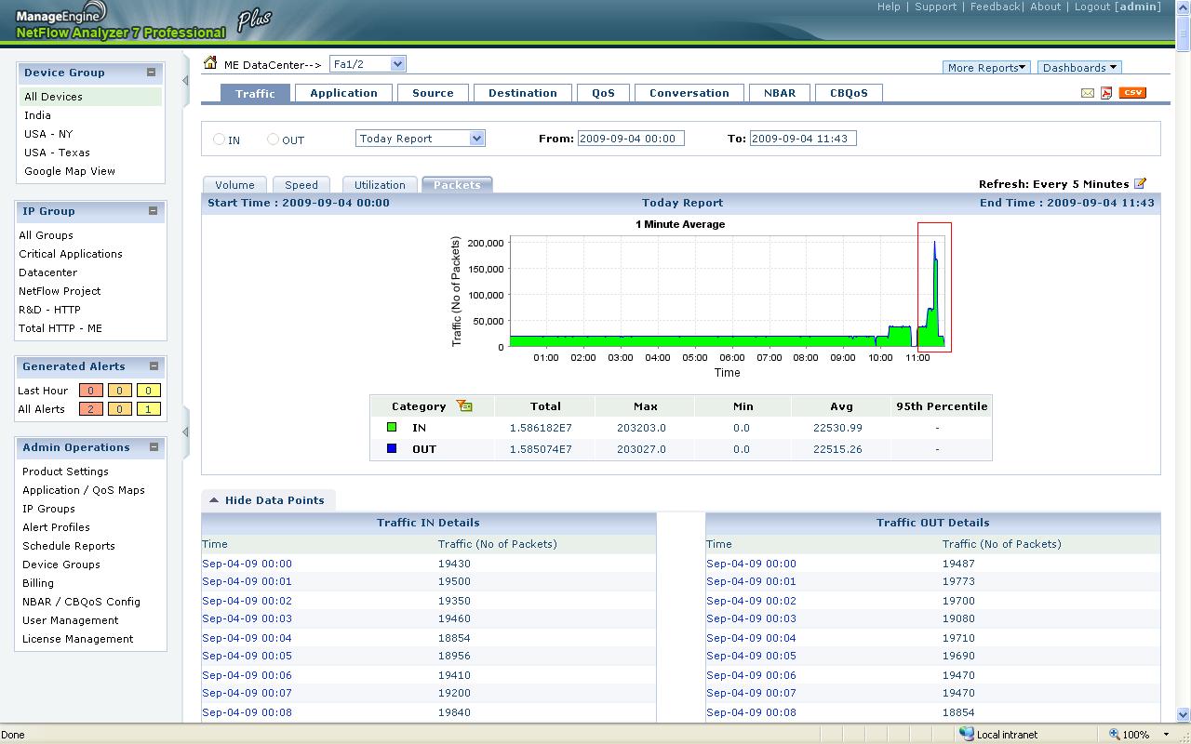1191x744 pixels.
Task: Open the Packets graph tab
Action: tap(457, 185)
